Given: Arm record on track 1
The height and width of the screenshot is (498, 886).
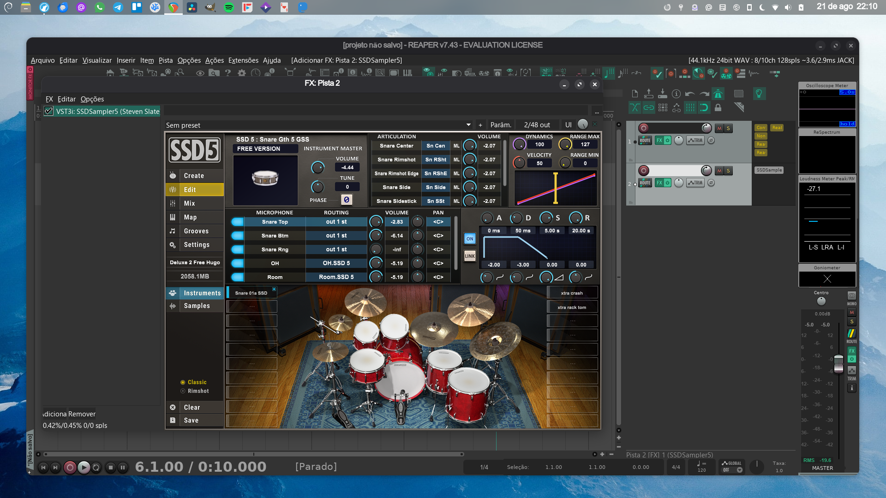Looking at the screenshot, I should pyautogui.click(x=644, y=128).
